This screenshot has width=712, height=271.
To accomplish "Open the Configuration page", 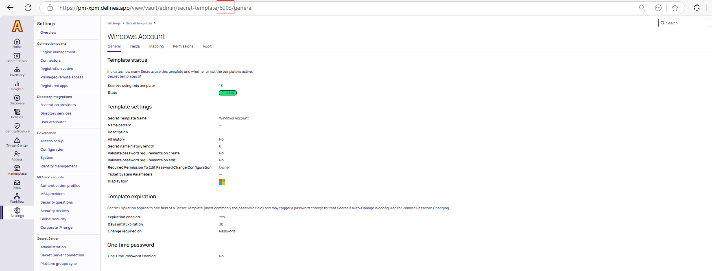I will point(52,150).
